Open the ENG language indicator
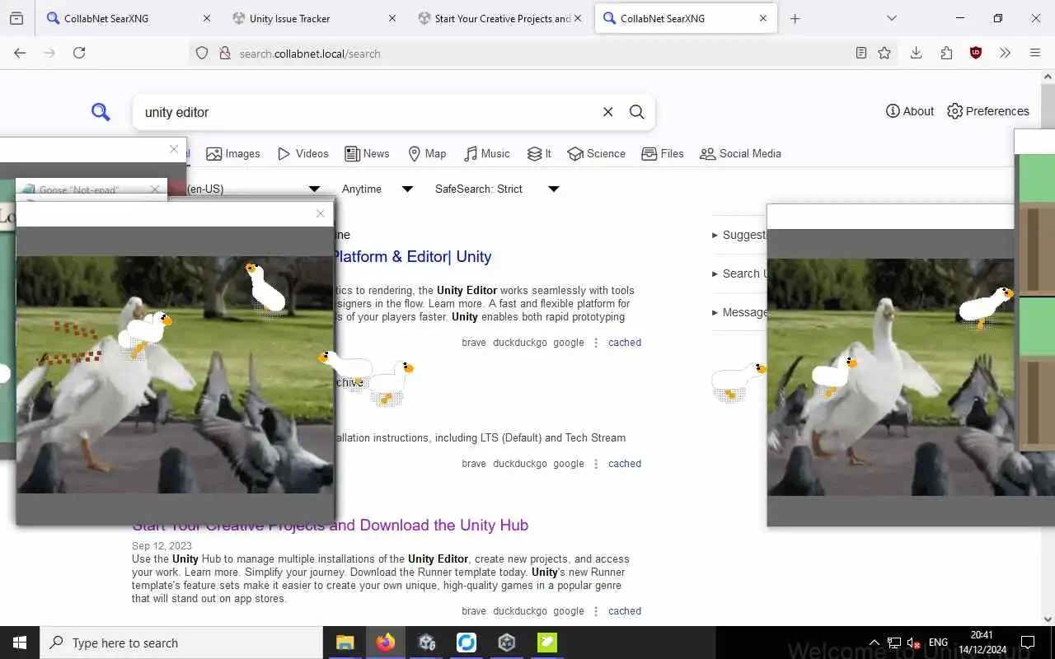Screen dimensions: 1055x659 coord(938,643)
